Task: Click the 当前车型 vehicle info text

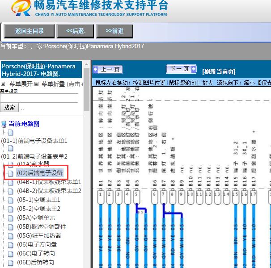Action: coord(72,46)
